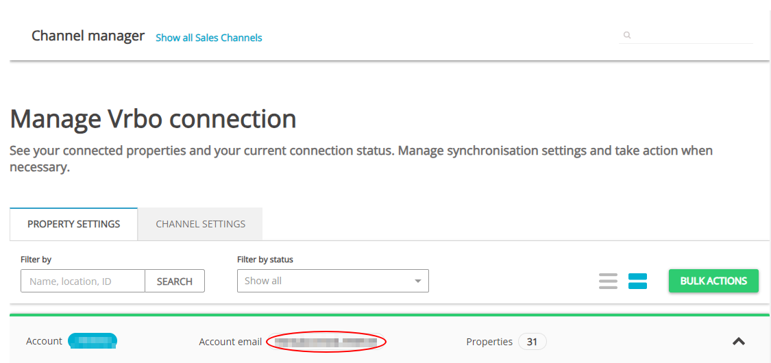The height and width of the screenshot is (363, 771).
Task: Open the Property Settings tab
Action: [x=74, y=224]
